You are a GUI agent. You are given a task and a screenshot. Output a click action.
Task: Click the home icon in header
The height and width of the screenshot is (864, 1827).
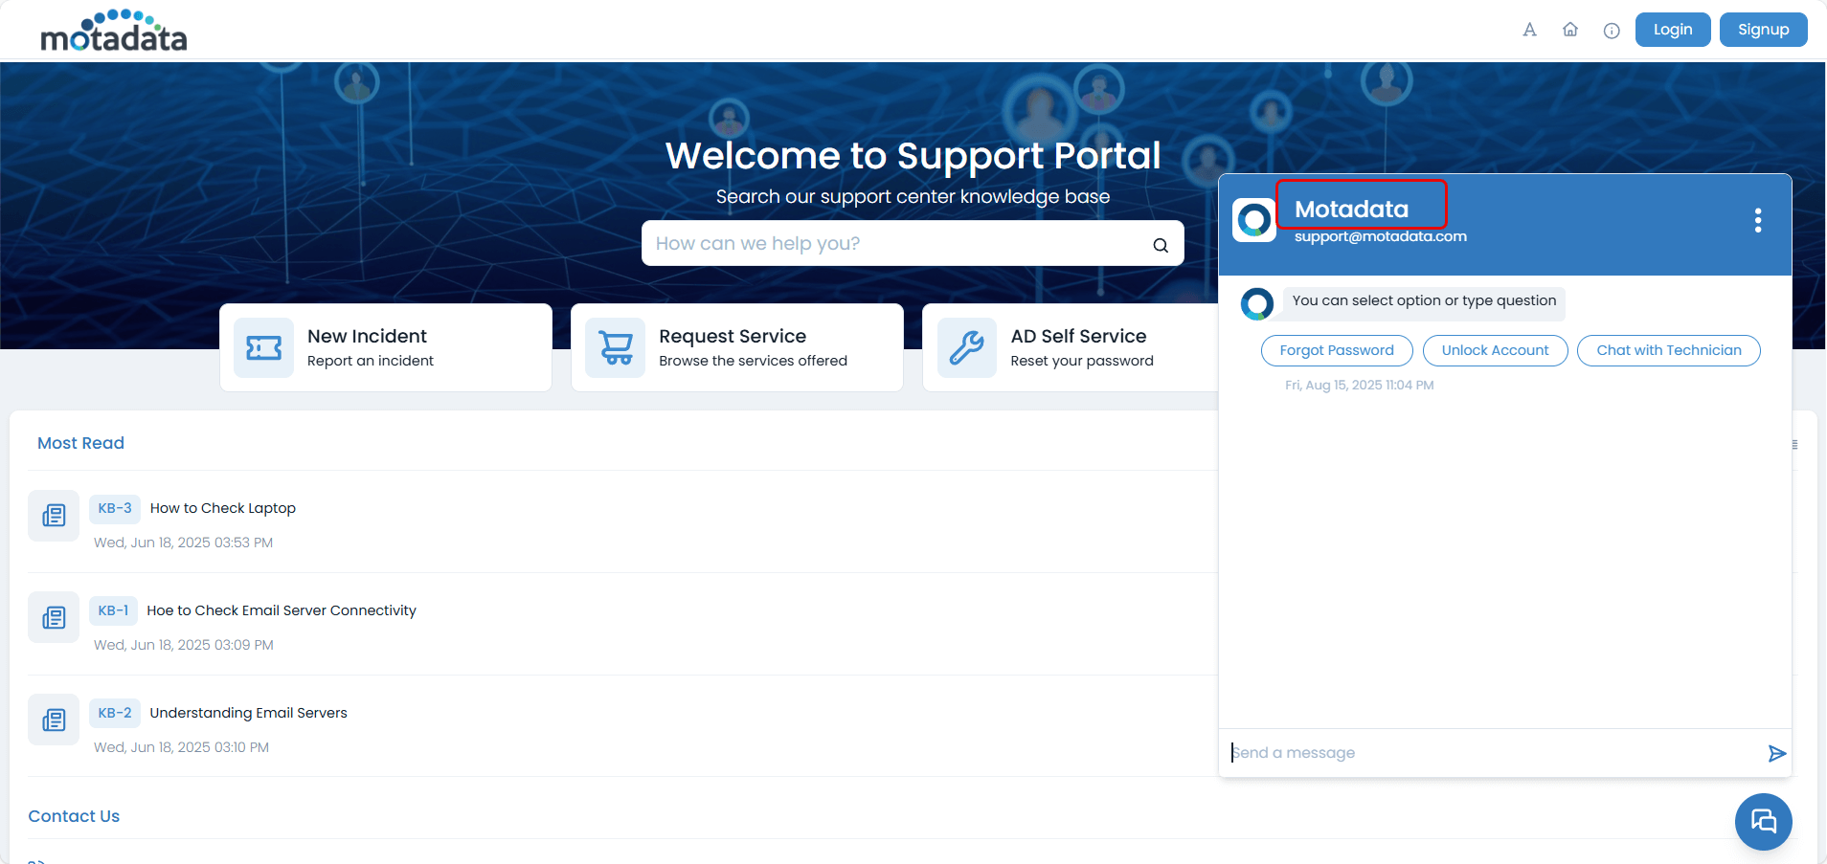coord(1570,30)
